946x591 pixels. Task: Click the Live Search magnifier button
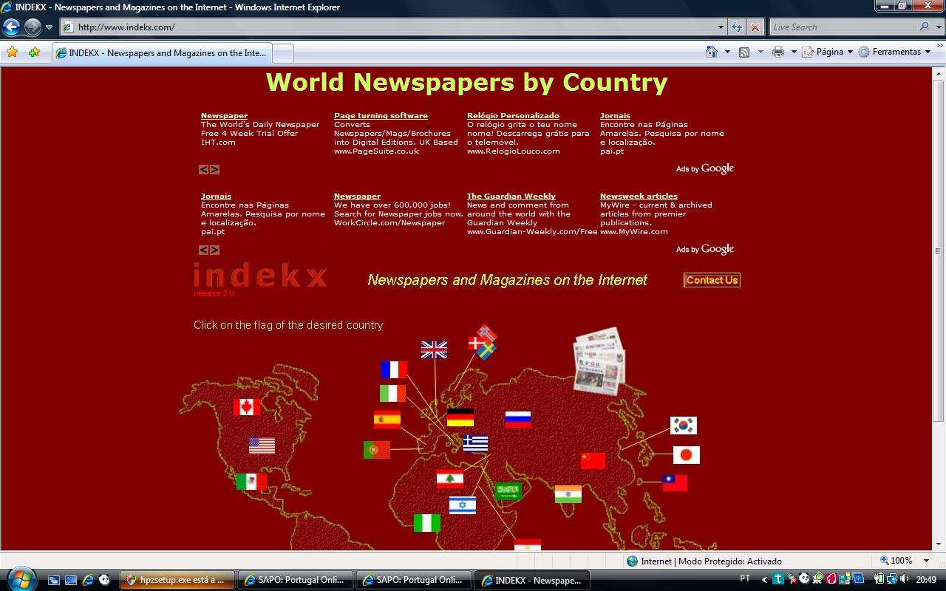pyautogui.click(x=925, y=27)
